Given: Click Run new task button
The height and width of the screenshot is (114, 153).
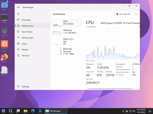Looking at the screenshot, I should 123,14.
